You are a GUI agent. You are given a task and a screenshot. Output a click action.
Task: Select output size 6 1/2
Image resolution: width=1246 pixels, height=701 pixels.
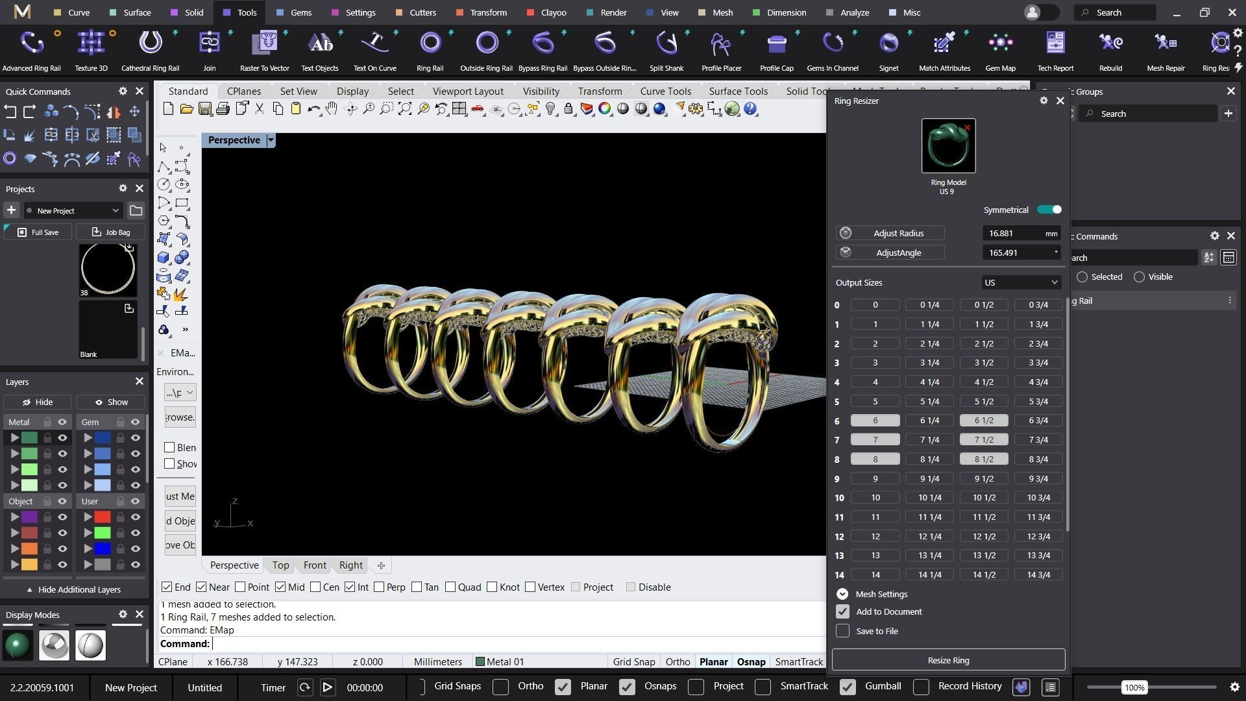(983, 421)
